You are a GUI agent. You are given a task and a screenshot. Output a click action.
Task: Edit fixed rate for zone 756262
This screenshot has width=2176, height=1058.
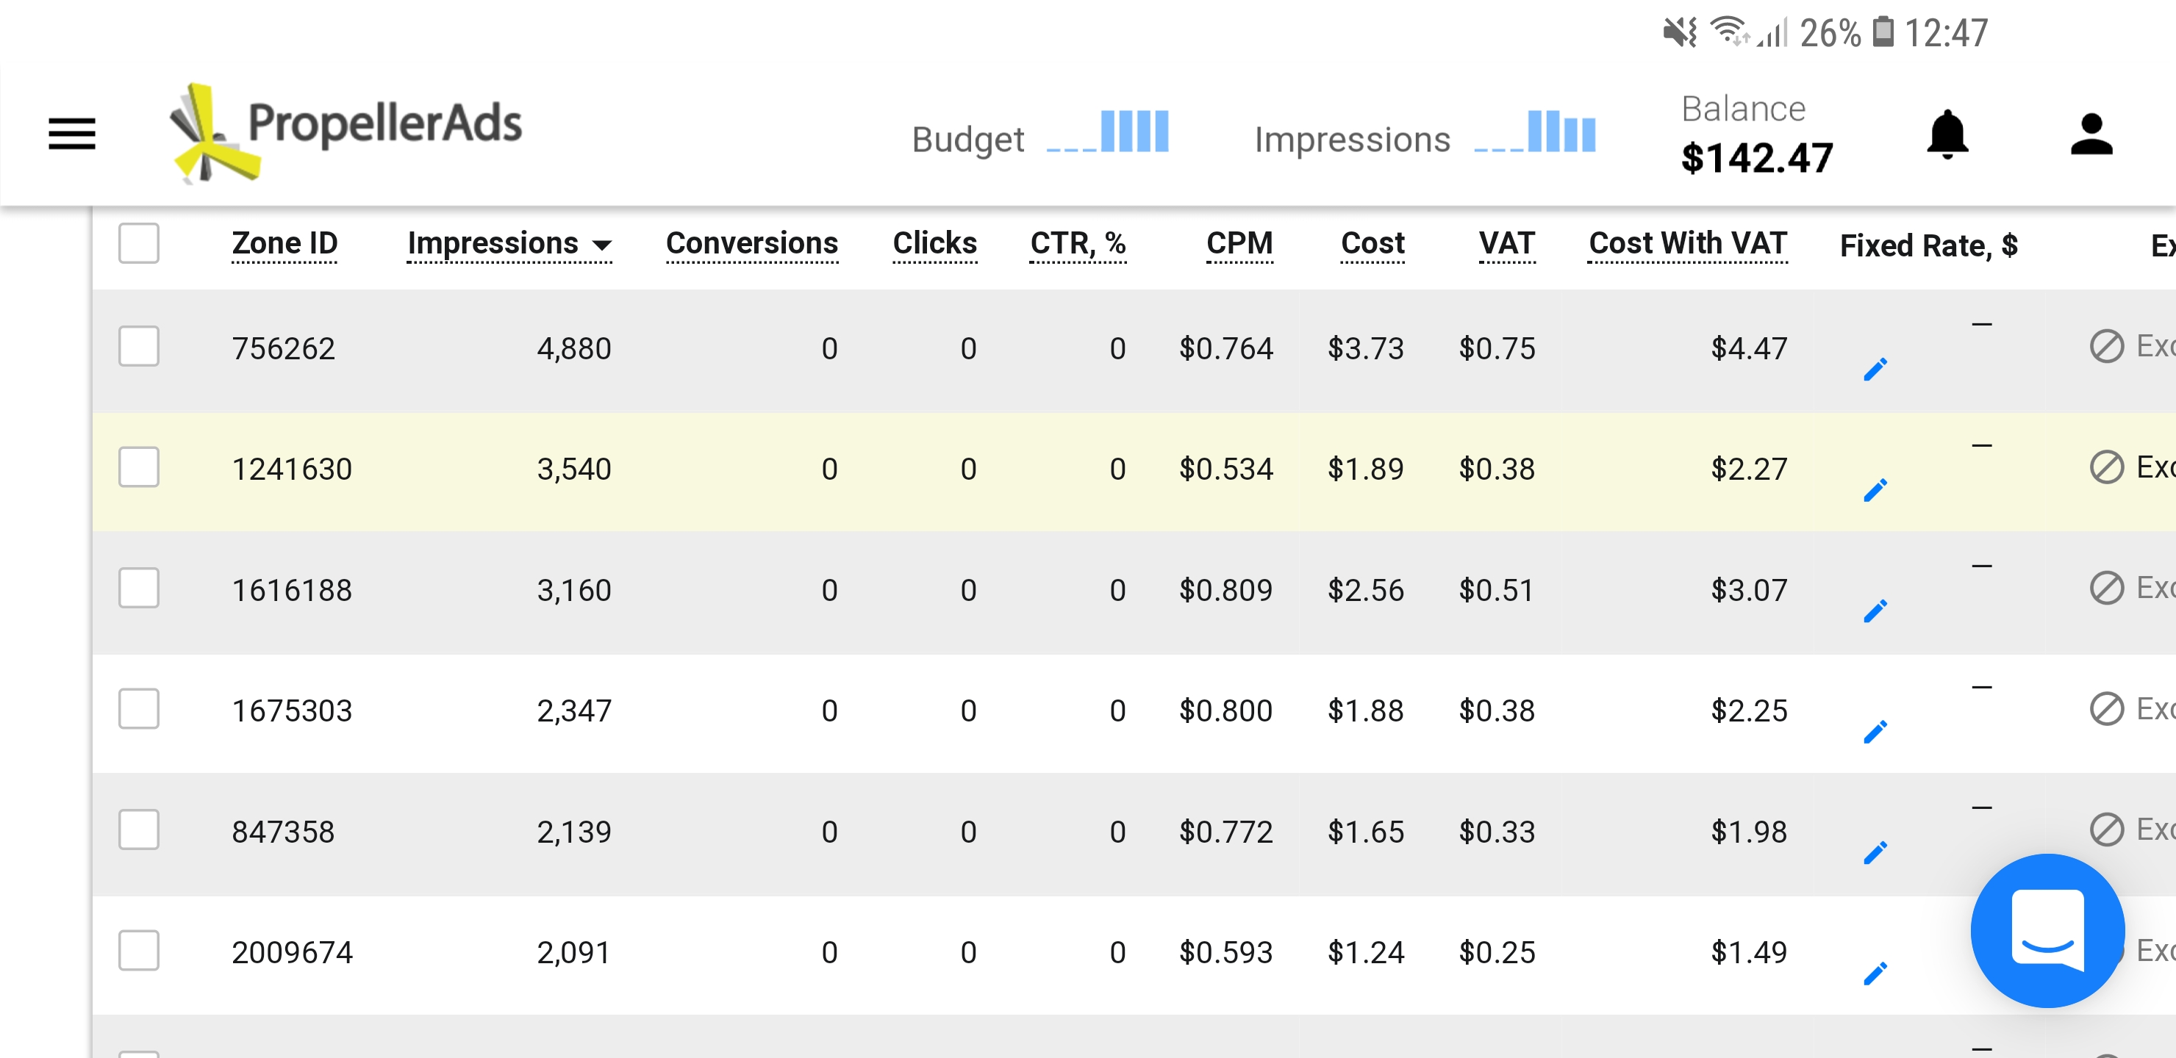pos(1875,370)
